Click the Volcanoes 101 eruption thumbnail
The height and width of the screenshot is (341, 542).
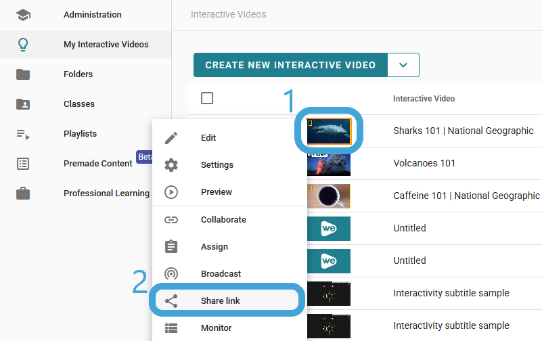(x=329, y=165)
